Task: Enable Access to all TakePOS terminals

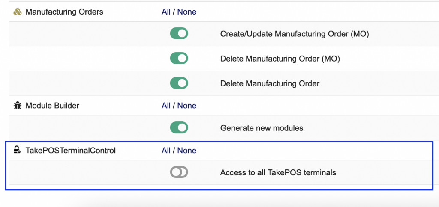Action: click(179, 172)
